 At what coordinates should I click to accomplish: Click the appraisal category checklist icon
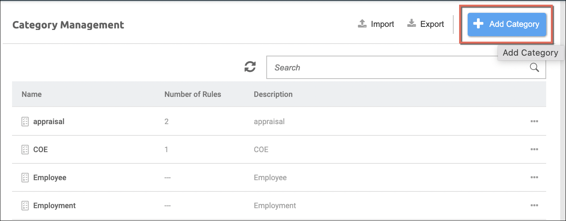point(25,121)
